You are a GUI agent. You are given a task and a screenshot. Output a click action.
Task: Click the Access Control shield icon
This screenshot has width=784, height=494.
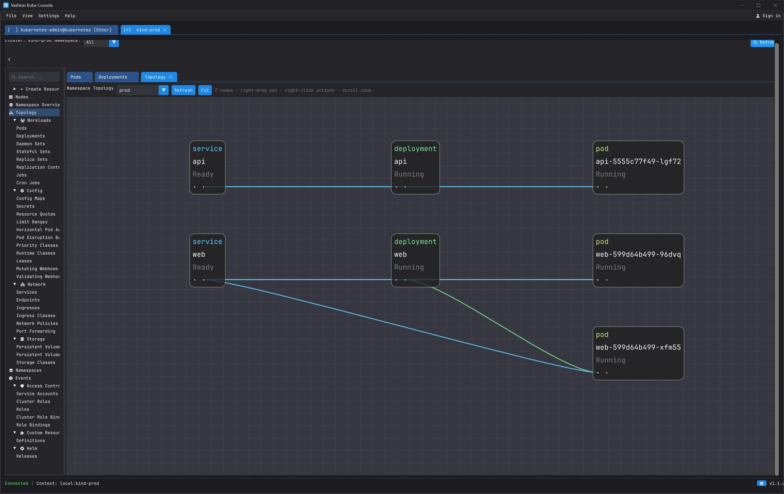click(x=22, y=386)
